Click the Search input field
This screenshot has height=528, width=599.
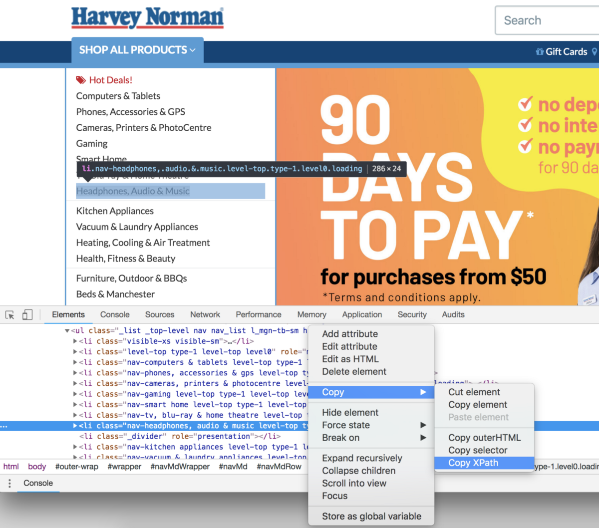coord(547,20)
